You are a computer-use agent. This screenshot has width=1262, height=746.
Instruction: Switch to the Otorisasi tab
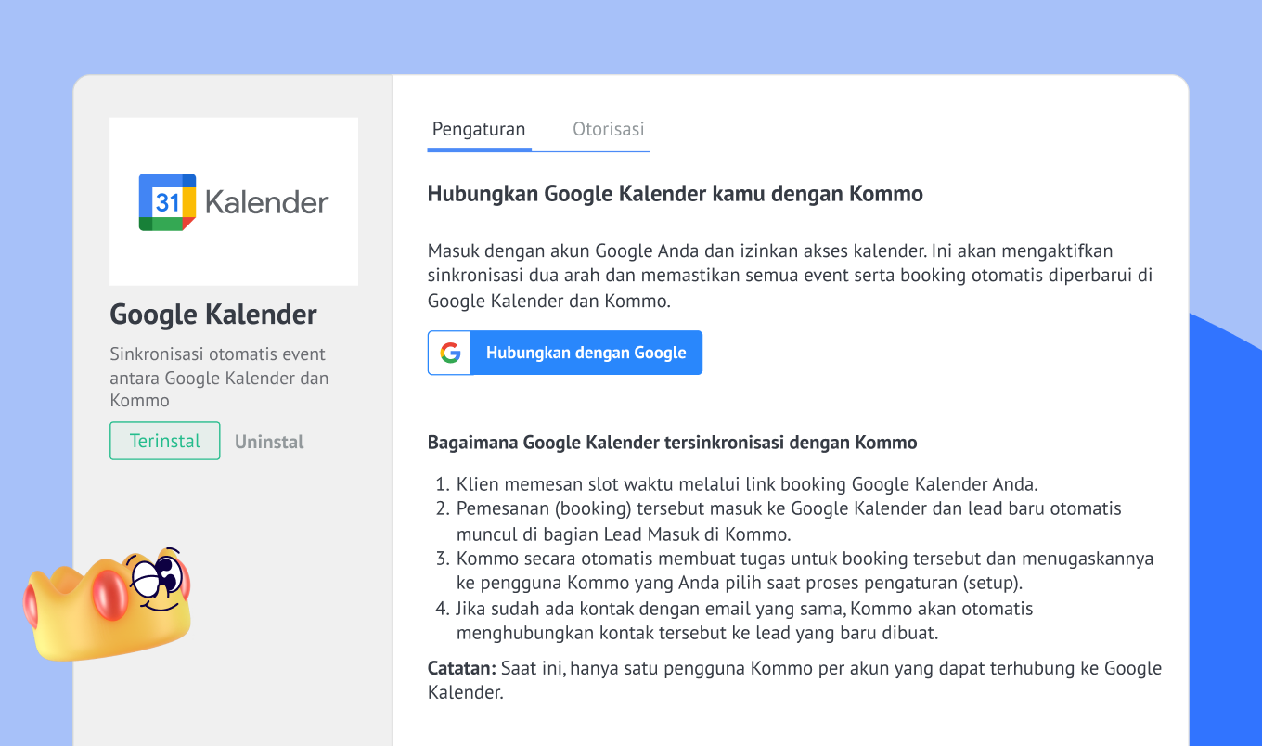click(608, 130)
